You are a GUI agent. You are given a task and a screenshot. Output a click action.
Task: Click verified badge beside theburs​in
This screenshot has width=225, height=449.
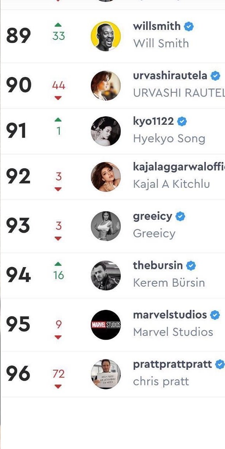(x=191, y=266)
